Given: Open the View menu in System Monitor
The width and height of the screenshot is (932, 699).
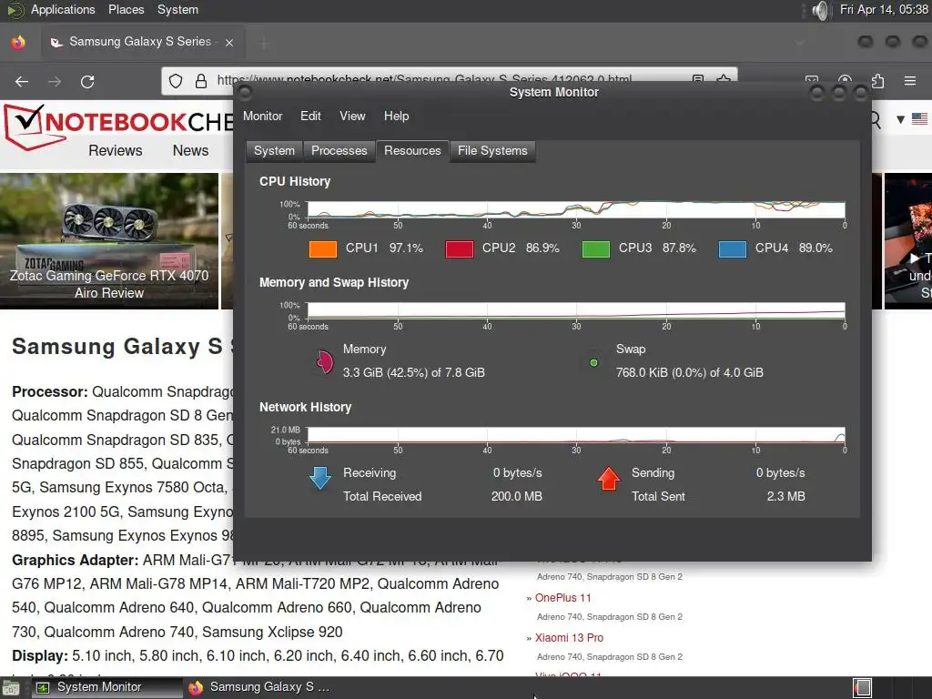Looking at the screenshot, I should coord(352,116).
